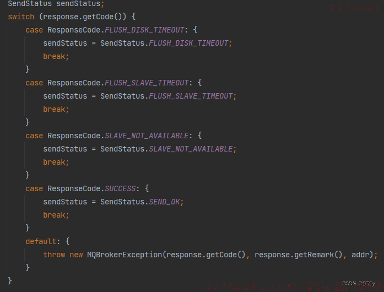
Task: Click the final closing brace of switch
Action: (10, 281)
